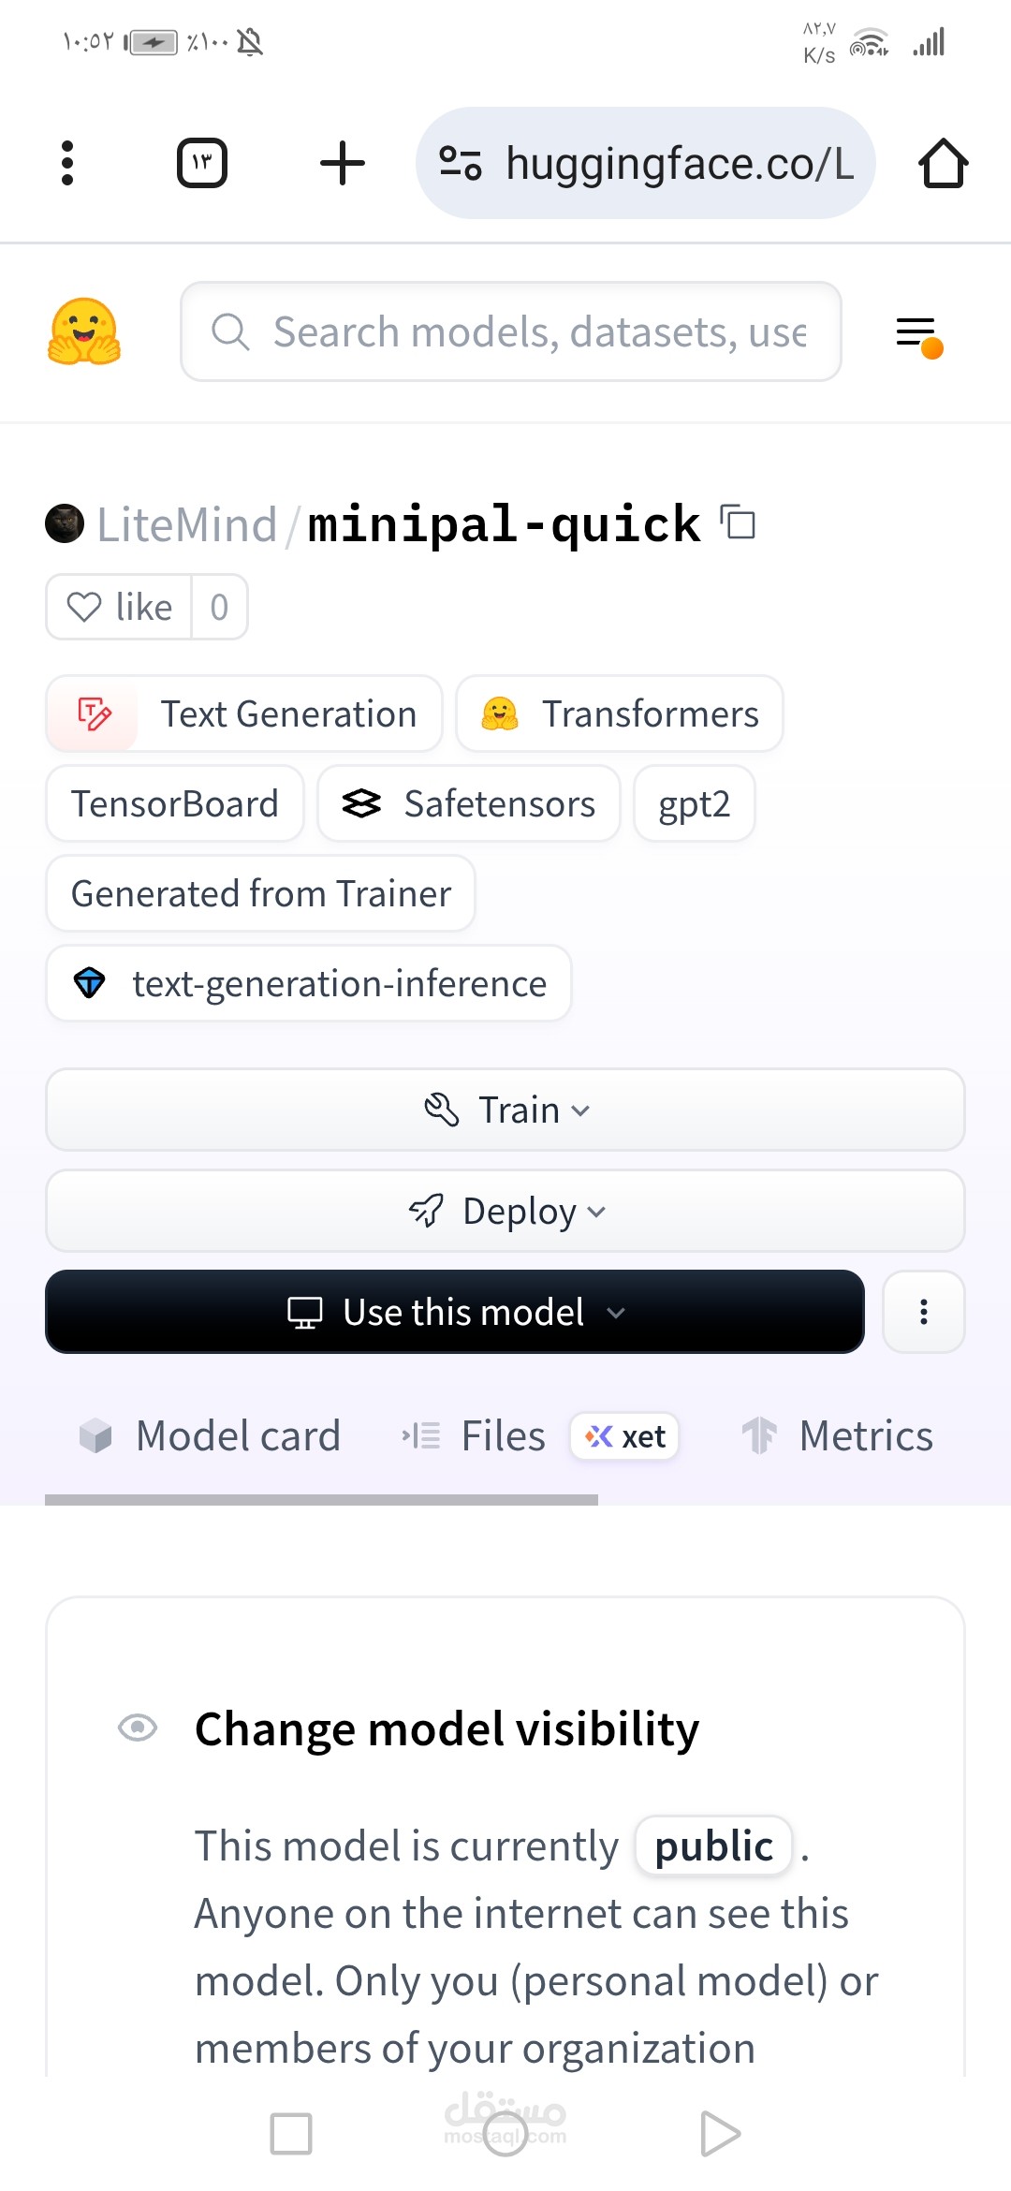The image size is (1011, 2191).
Task: Open the LiteMind profile link
Action: point(186,524)
